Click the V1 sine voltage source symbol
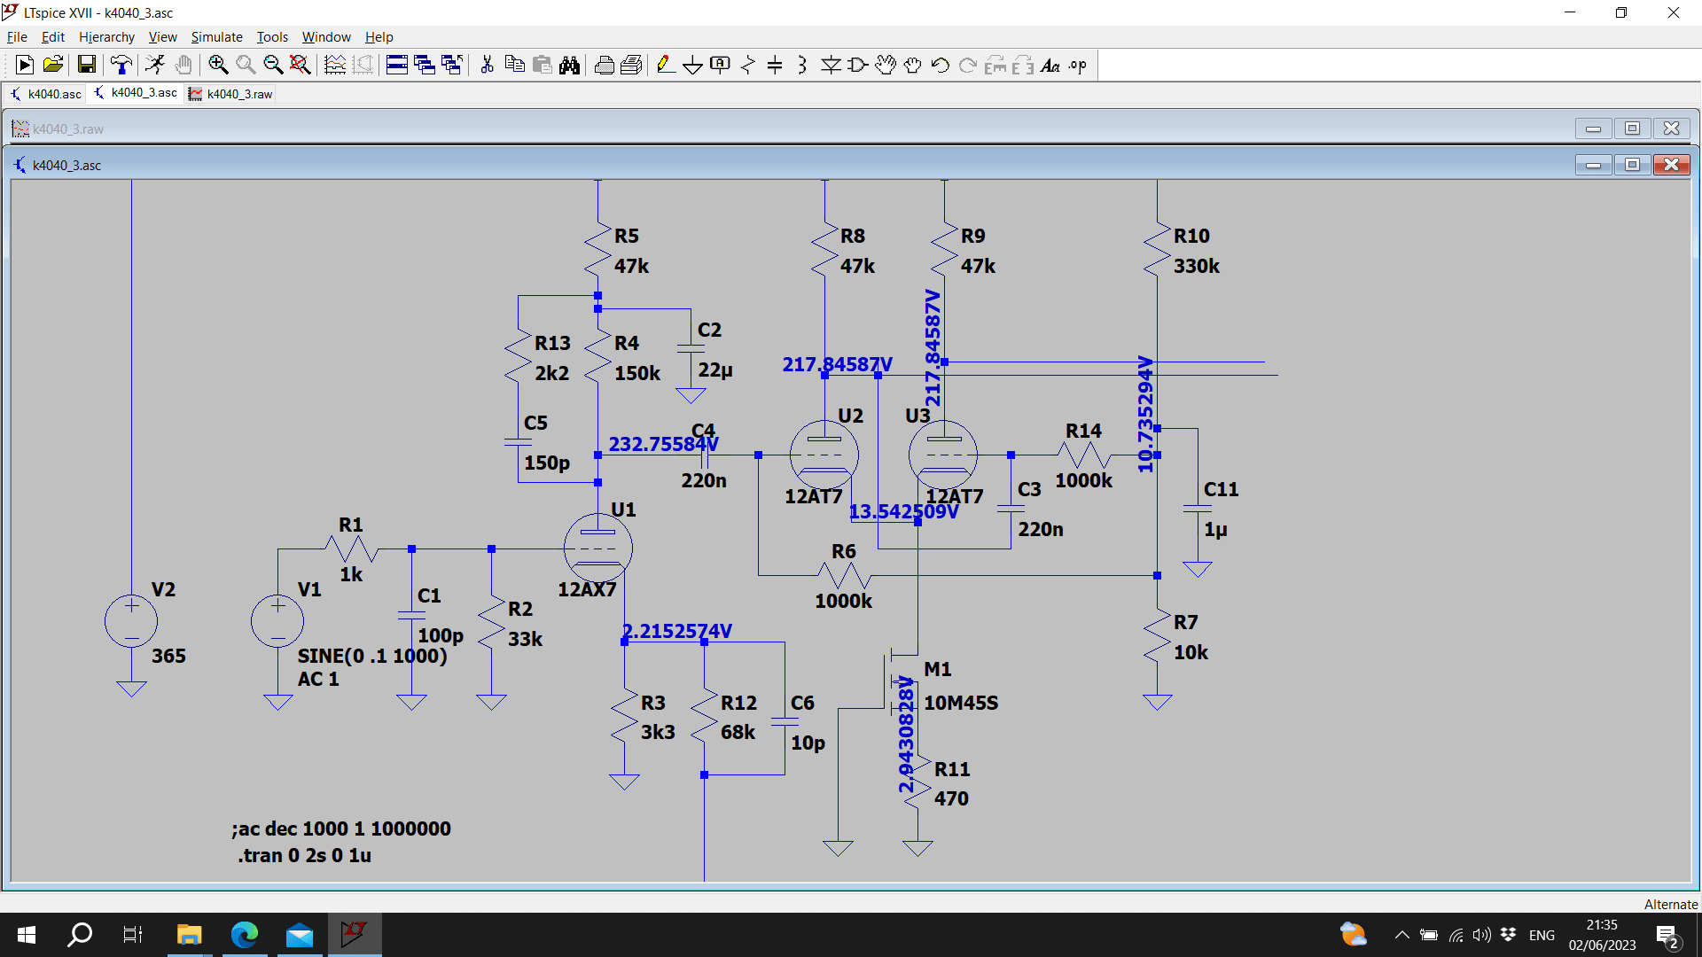This screenshot has width=1702, height=957. point(277,620)
